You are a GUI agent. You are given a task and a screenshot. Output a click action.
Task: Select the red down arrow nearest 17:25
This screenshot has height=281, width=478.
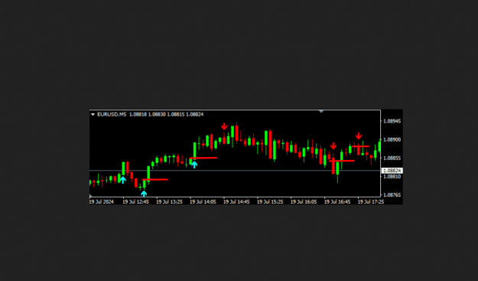pos(359,136)
